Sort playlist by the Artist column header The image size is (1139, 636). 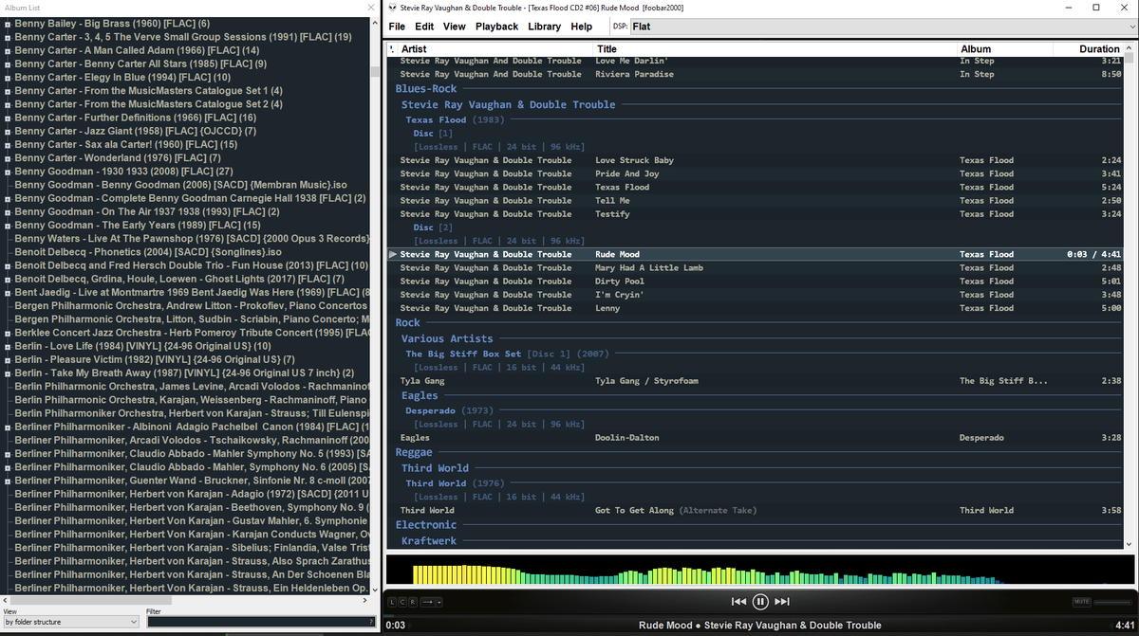click(496, 48)
